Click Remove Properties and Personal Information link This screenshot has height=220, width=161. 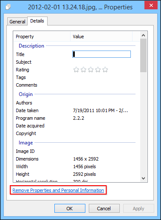tap(58, 190)
